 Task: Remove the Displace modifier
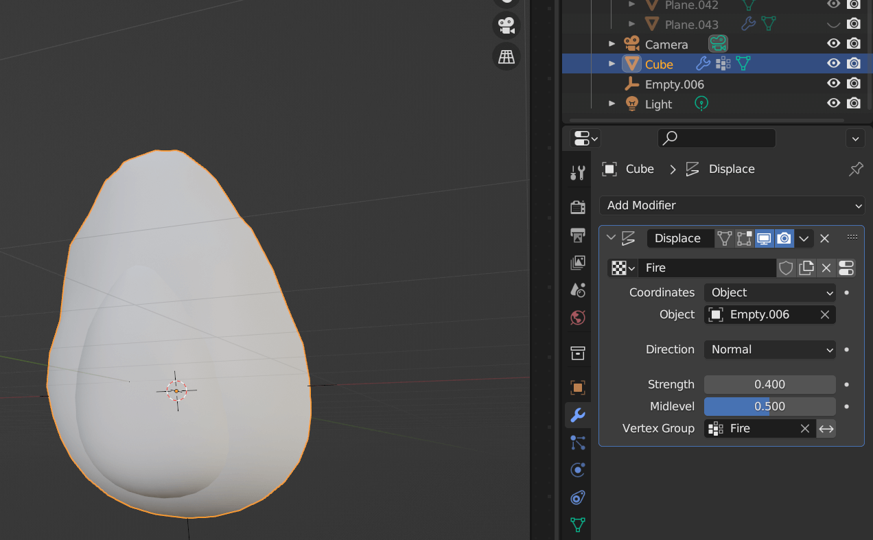[x=825, y=238]
